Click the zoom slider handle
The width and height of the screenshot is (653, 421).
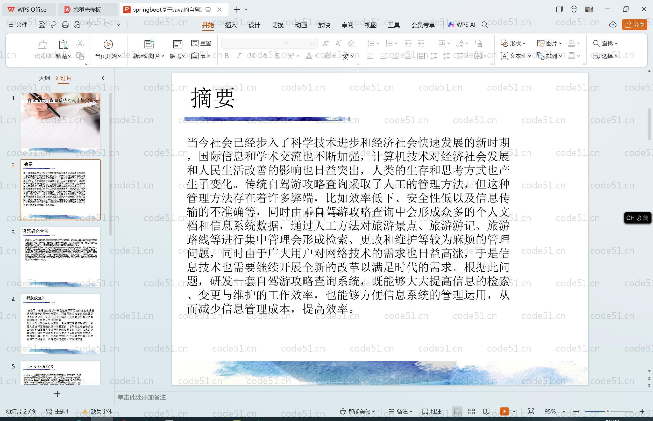[x=607, y=411]
